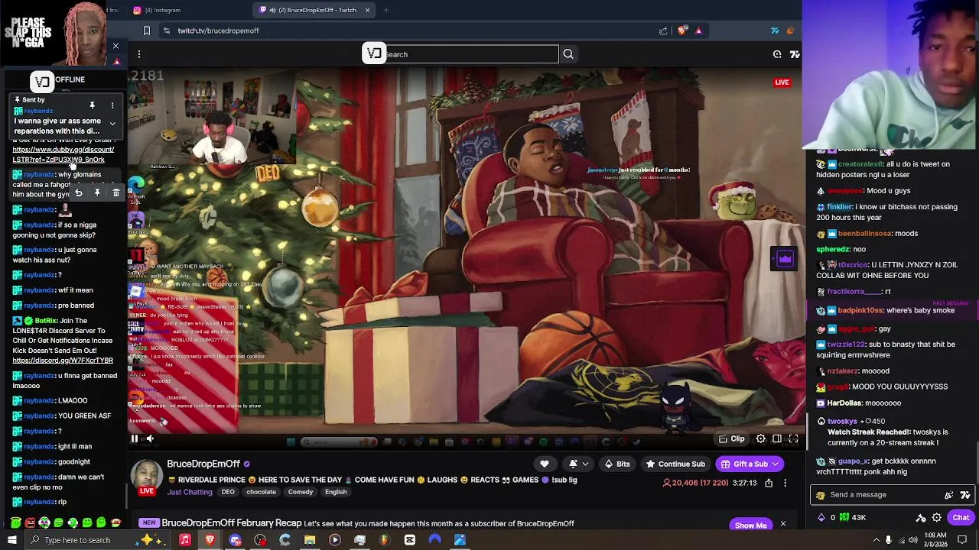The height and width of the screenshot is (550, 979).
Task: Open pinned message three-dot options
Action: click(112, 105)
